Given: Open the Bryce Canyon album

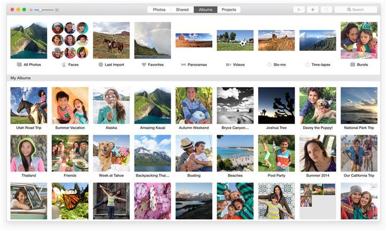Looking at the screenshot, I should point(235,105).
